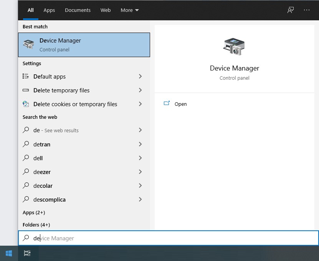
Task: Select the 'de - See web results' suggestion
Action: click(84, 130)
